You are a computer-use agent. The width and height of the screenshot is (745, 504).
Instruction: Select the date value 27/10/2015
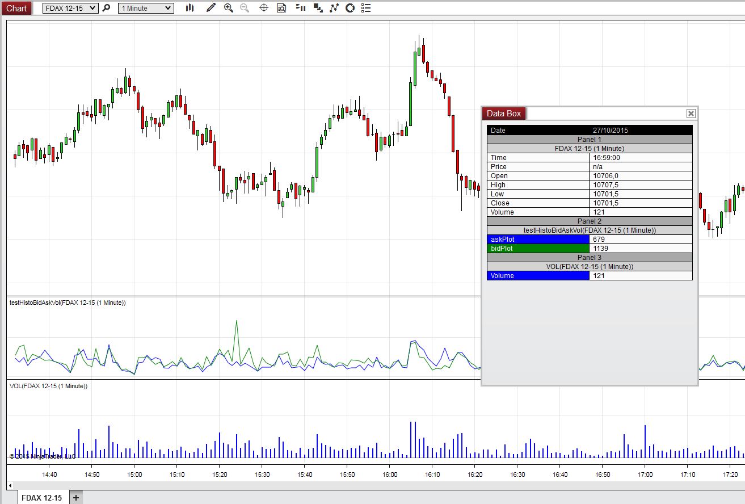[611, 131]
